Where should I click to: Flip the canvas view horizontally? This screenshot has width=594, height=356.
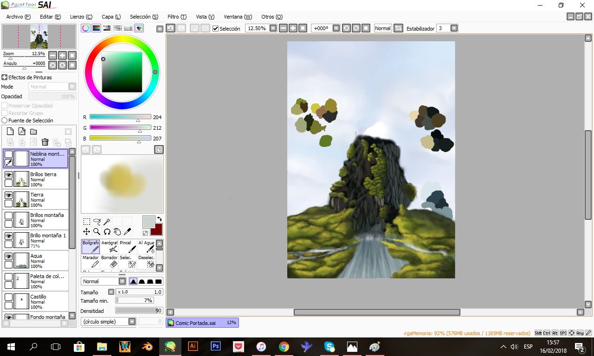tap(398, 28)
